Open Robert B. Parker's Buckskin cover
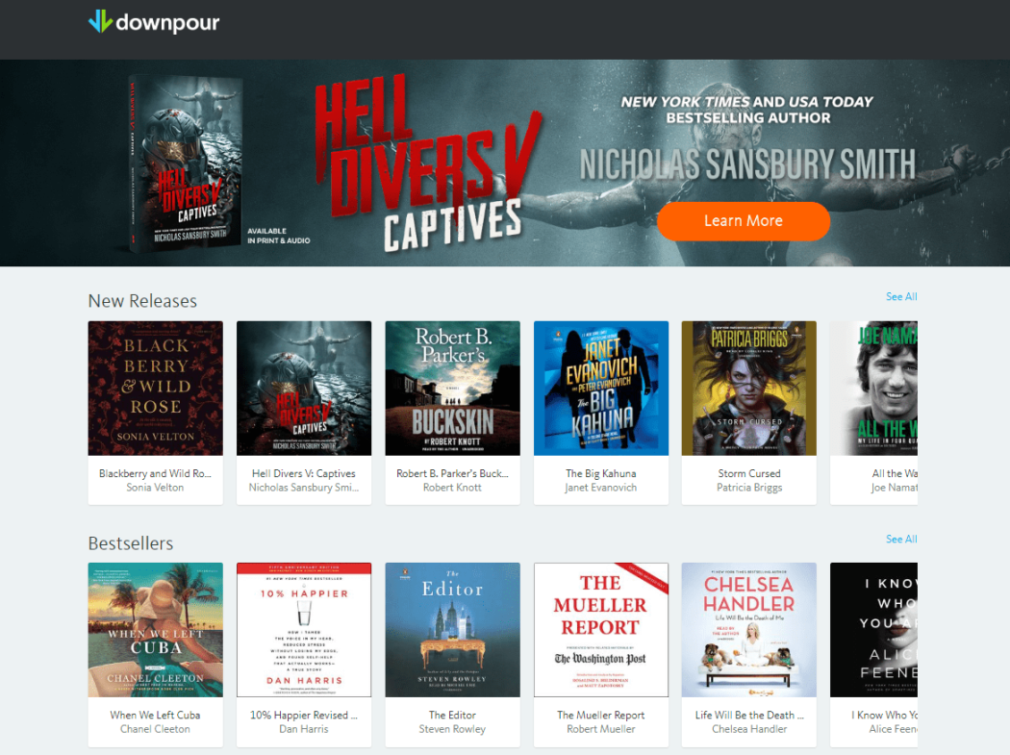 [x=452, y=389]
